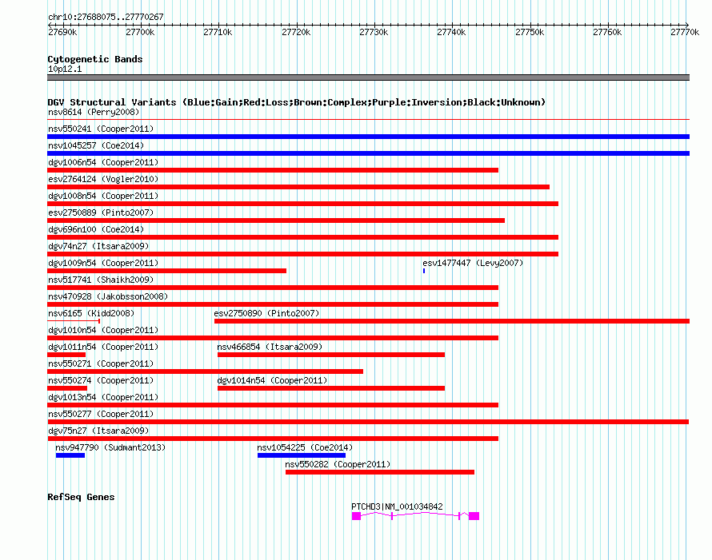712x560 pixels.
Task: Click the esv1477447 (Levy2007) label
Action: coord(473,263)
